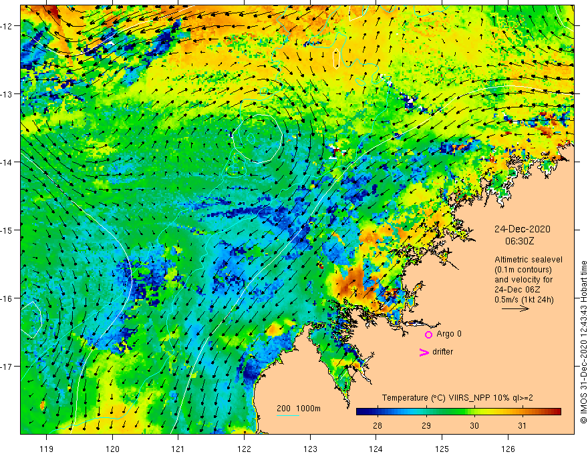Click the '06:30Z' time text
The height and width of the screenshot is (454, 588).
[x=519, y=241]
